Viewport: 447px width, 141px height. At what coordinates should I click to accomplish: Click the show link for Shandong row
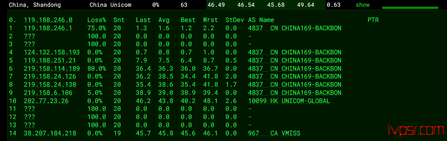tap(362, 5)
